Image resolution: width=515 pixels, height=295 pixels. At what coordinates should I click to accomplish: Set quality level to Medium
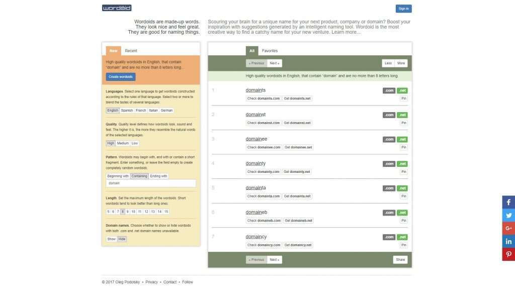pyautogui.click(x=123, y=143)
